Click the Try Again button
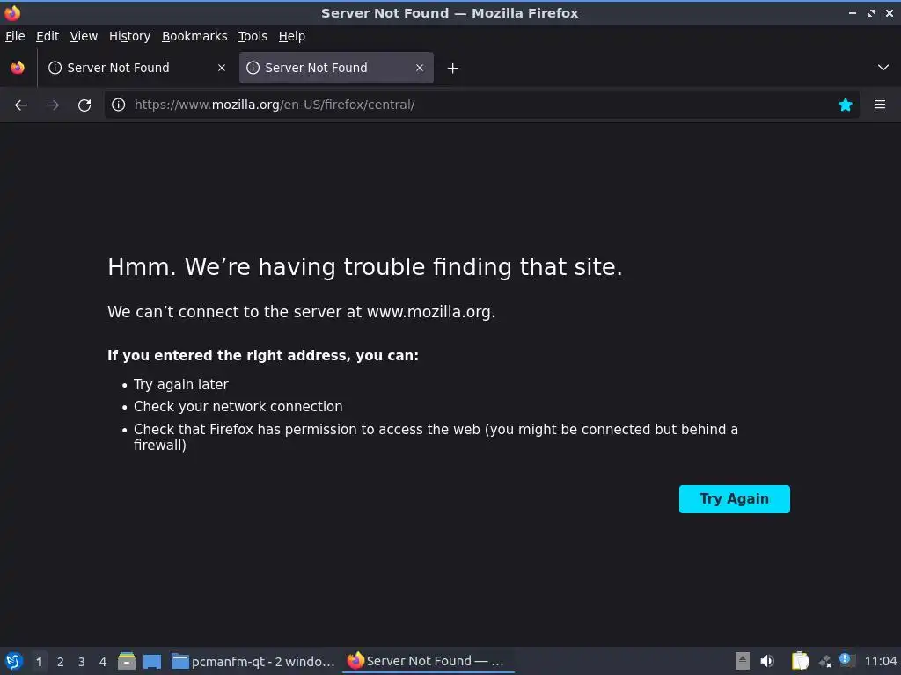Image resolution: width=901 pixels, height=675 pixels. pos(735,499)
